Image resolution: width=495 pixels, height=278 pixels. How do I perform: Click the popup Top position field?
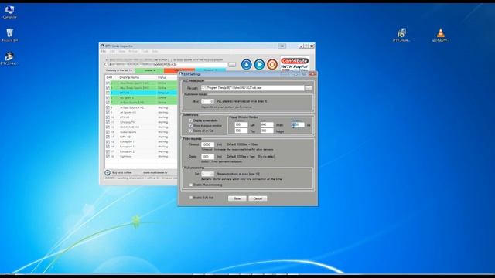point(241,131)
